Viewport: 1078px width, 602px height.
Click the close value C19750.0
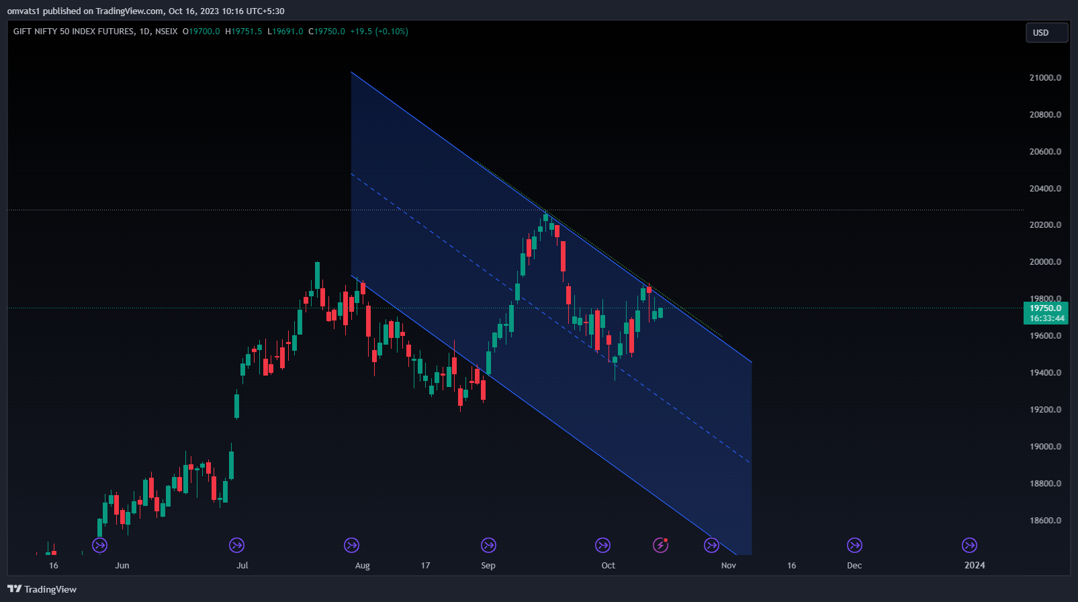[x=327, y=32]
